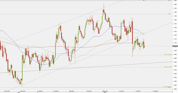The image size is (178, 93).
Task: Select the current price tag on price axis
Action: click(x=175, y=46)
